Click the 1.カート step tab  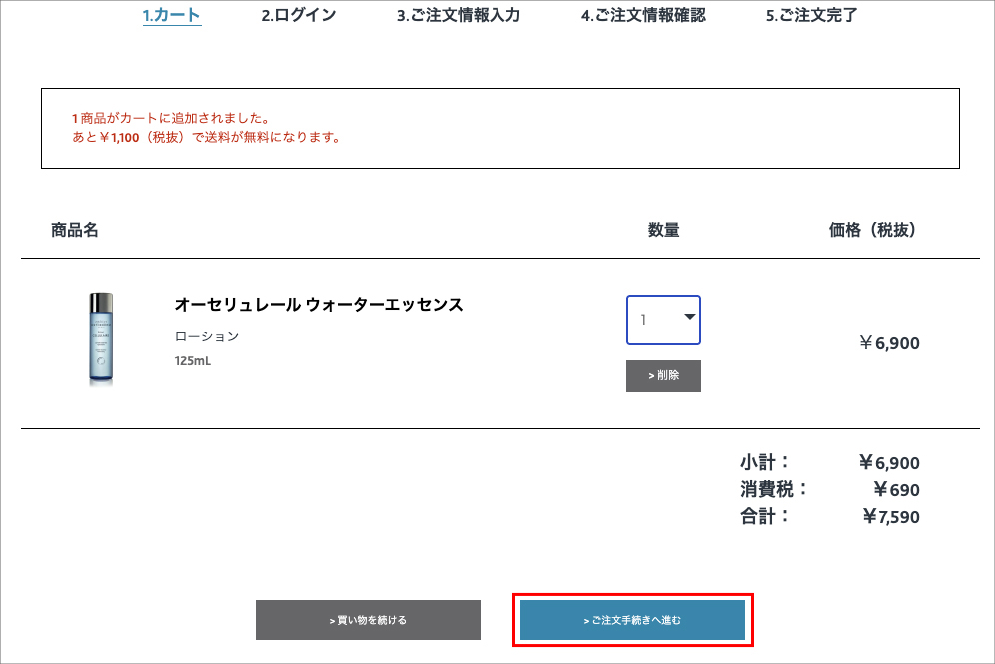(x=172, y=15)
